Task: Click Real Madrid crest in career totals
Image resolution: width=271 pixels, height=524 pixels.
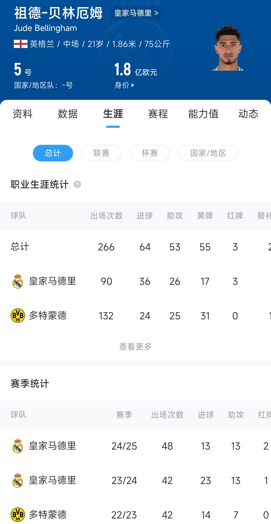Action: (18, 281)
